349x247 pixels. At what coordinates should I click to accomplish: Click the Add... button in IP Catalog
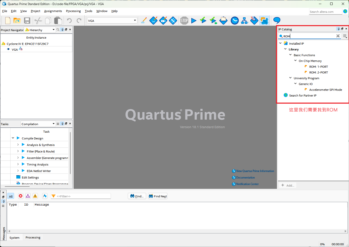tap(288, 185)
